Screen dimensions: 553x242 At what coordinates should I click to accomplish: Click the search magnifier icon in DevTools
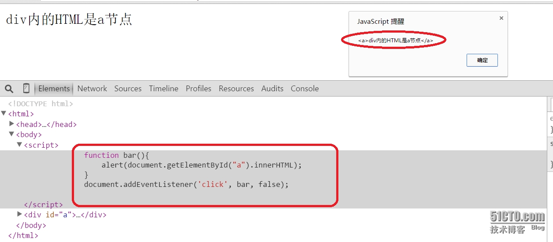coord(9,89)
